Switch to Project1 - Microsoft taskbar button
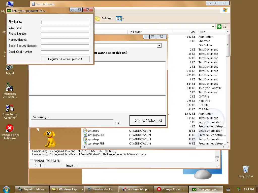This screenshot has width=258, height=193. point(32,189)
